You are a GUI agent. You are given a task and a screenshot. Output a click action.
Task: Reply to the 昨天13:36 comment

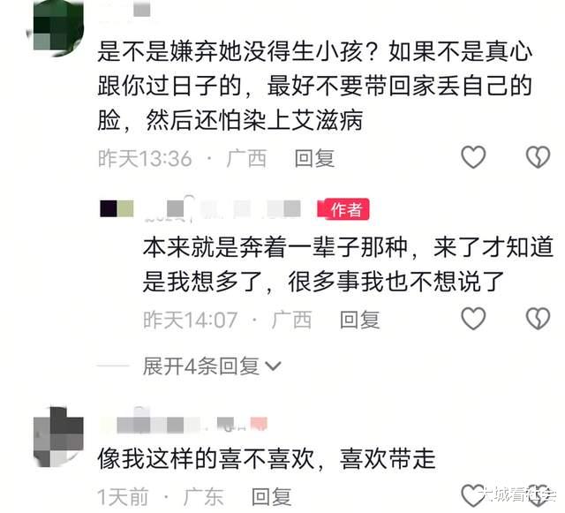tap(314, 158)
